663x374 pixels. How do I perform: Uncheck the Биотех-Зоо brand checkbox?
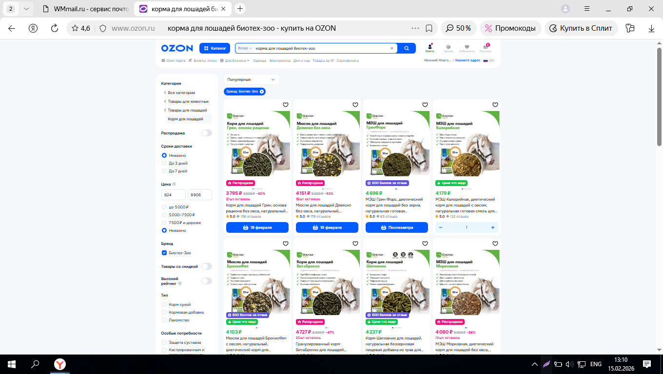164,253
